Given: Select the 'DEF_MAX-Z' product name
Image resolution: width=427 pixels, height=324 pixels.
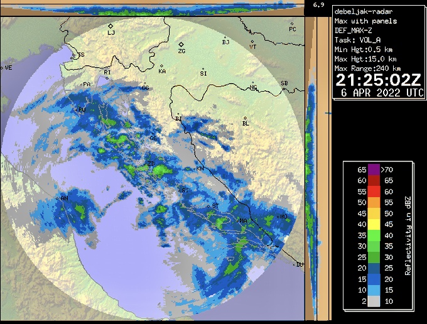Looking at the screenshot, I should click(353, 31).
